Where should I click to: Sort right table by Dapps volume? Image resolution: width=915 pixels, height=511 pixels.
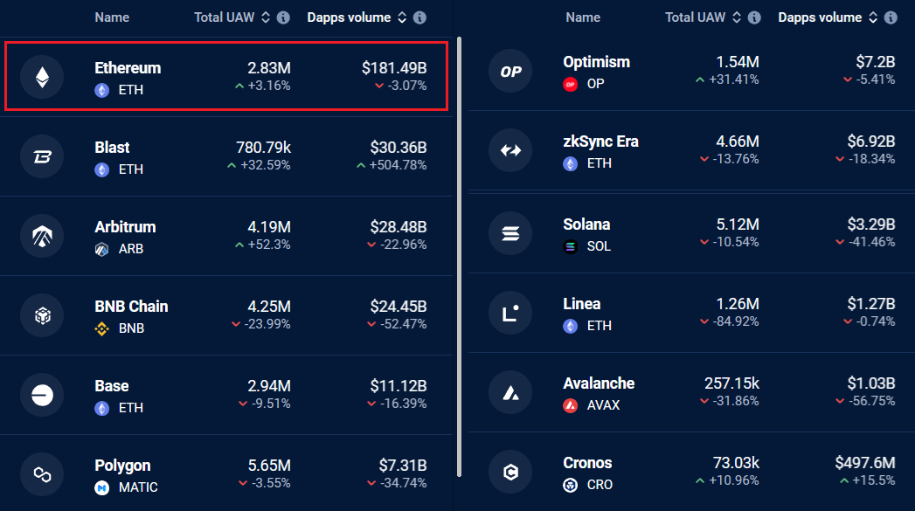click(x=872, y=17)
